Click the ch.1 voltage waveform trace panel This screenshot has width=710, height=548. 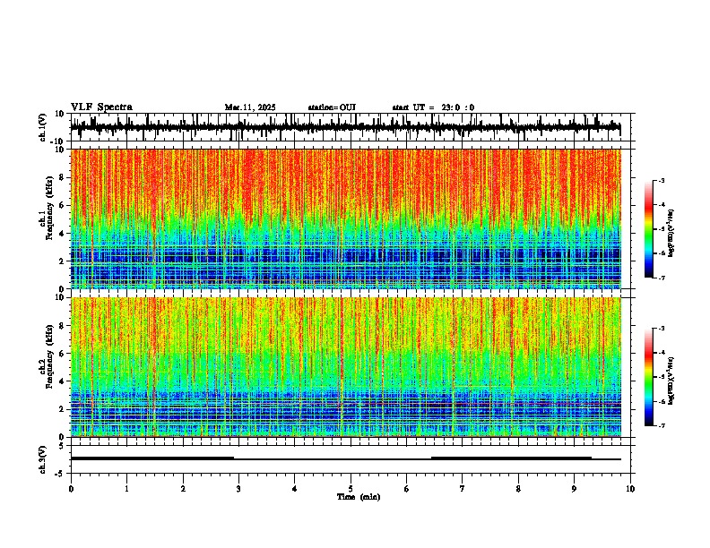tap(351, 127)
